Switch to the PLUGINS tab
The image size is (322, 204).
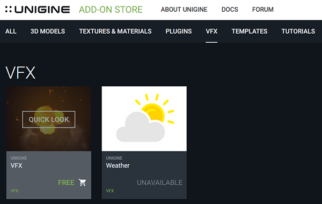point(179,32)
